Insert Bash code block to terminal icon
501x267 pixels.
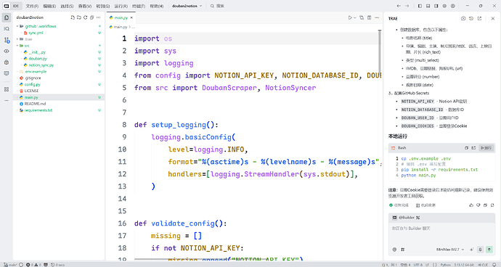[x=473, y=148]
